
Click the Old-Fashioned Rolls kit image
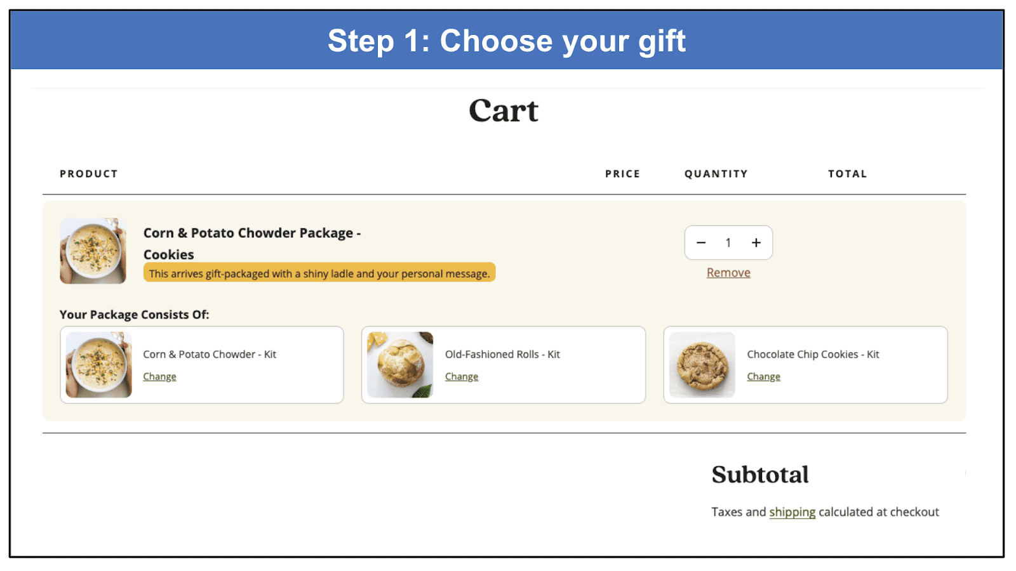[x=400, y=365]
